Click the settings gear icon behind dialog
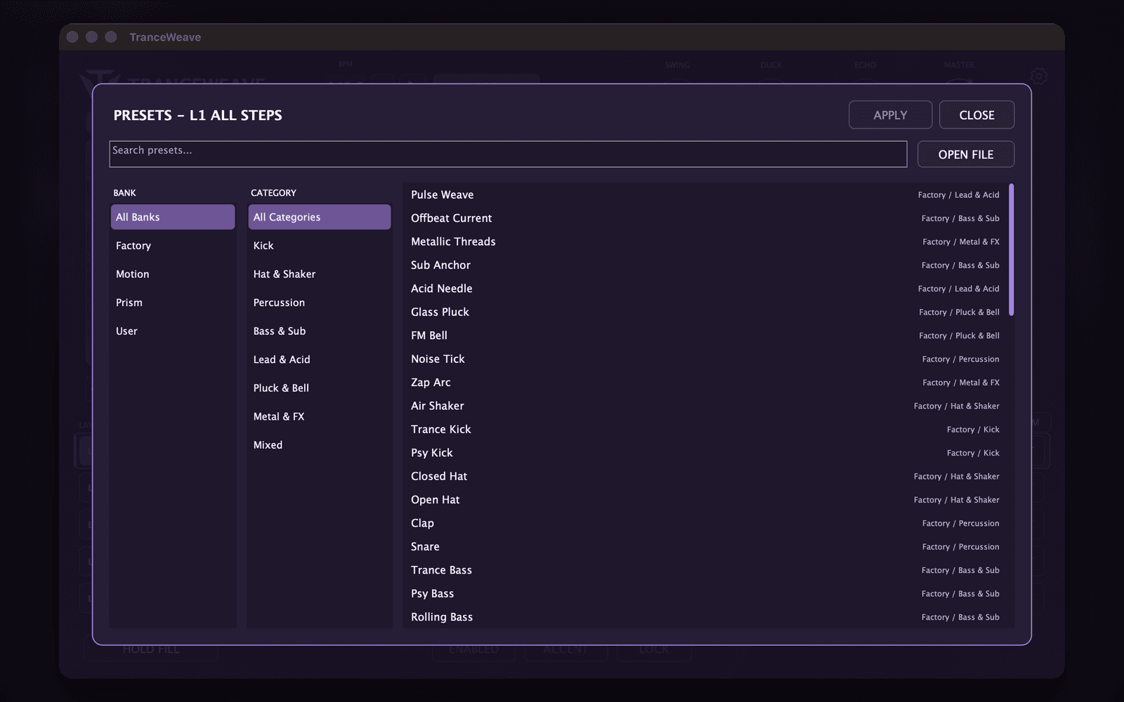 tap(1039, 76)
